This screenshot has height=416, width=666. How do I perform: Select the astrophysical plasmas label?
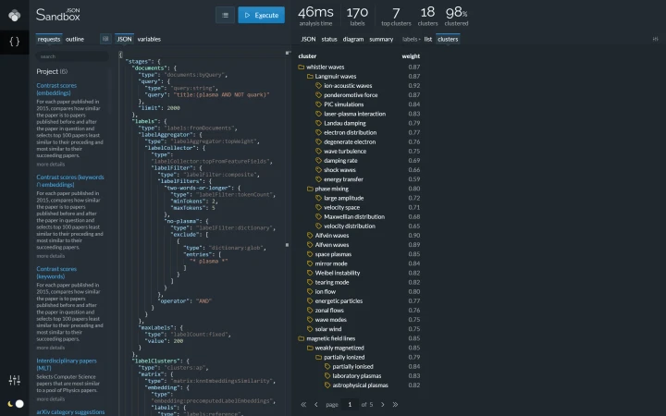(x=360, y=385)
